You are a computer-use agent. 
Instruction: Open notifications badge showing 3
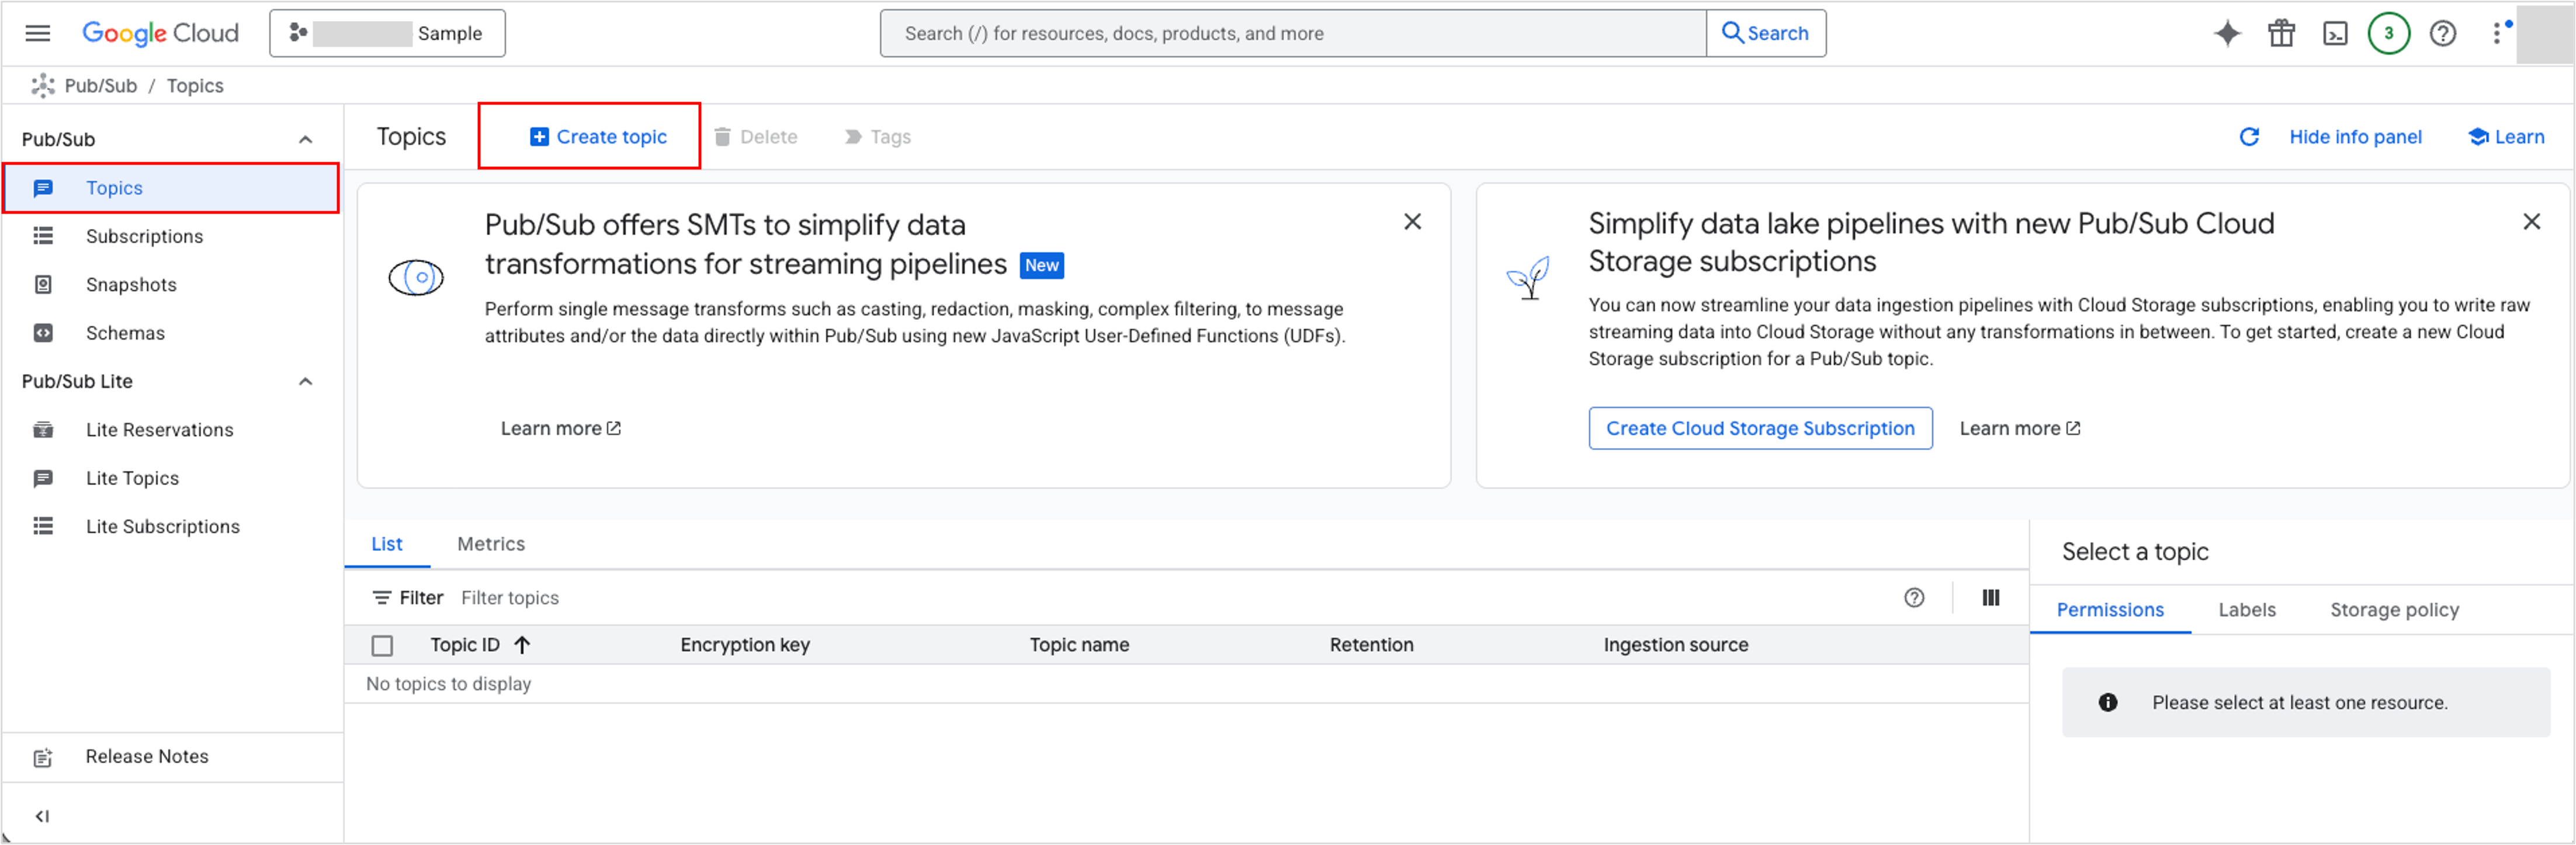pos(2389,33)
